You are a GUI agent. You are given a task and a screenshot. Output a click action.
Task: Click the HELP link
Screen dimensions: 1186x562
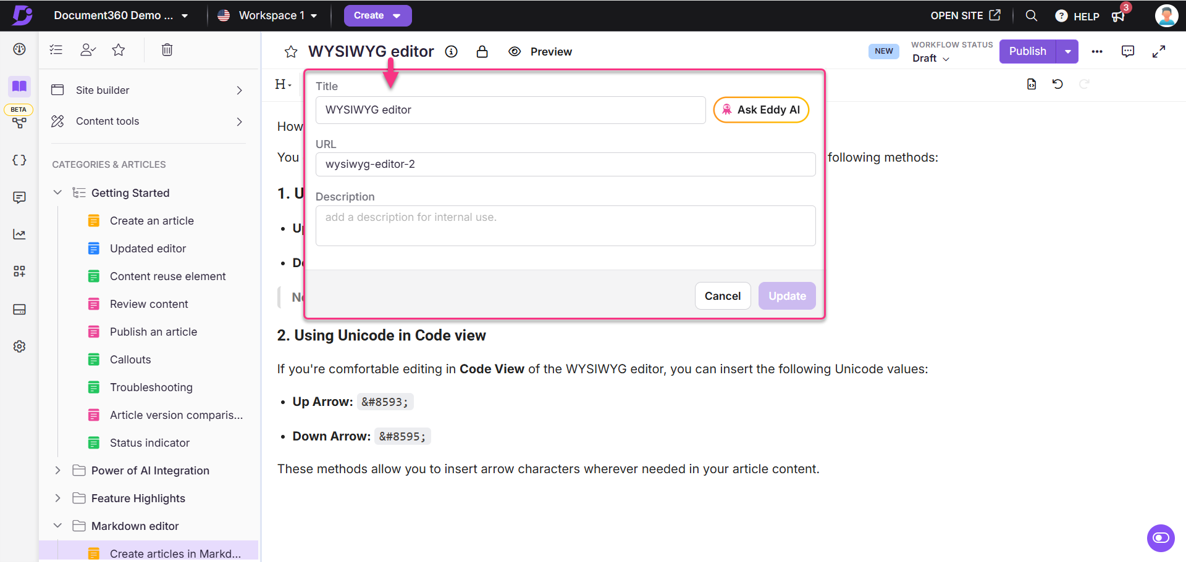click(1077, 16)
